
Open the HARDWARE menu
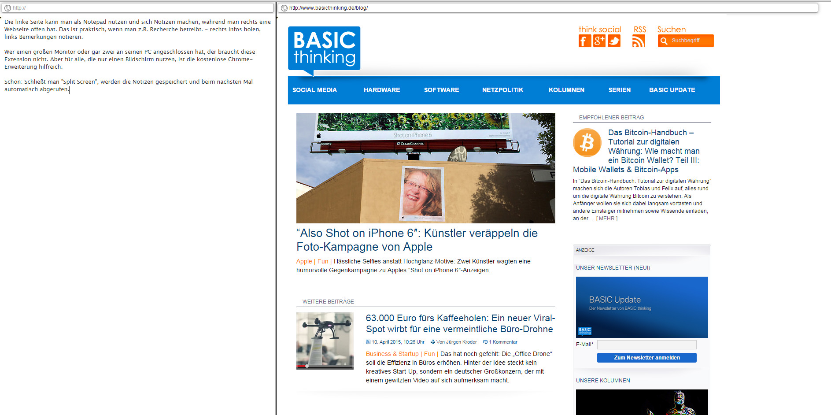pos(382,90)
